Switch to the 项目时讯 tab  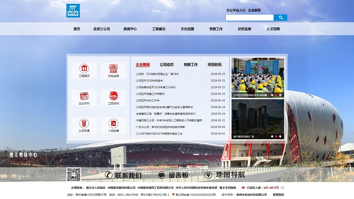point(215,65)
